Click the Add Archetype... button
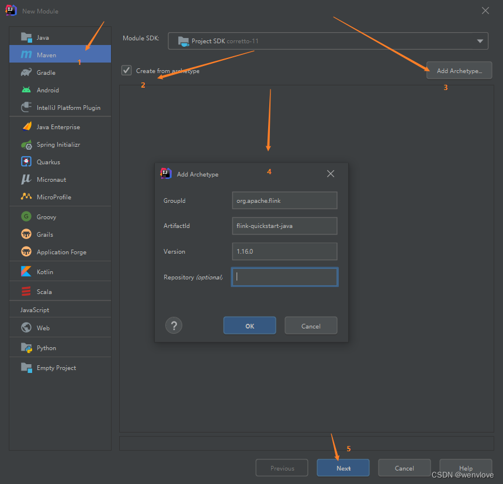 (459, 70)
